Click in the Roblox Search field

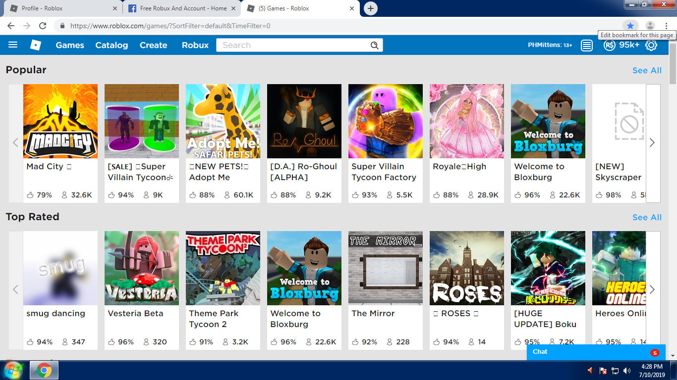tap(299, 45)
